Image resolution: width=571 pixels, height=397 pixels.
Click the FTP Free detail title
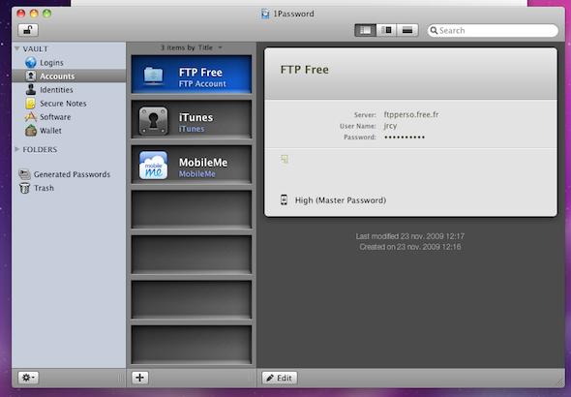click(x=305, y=70)
